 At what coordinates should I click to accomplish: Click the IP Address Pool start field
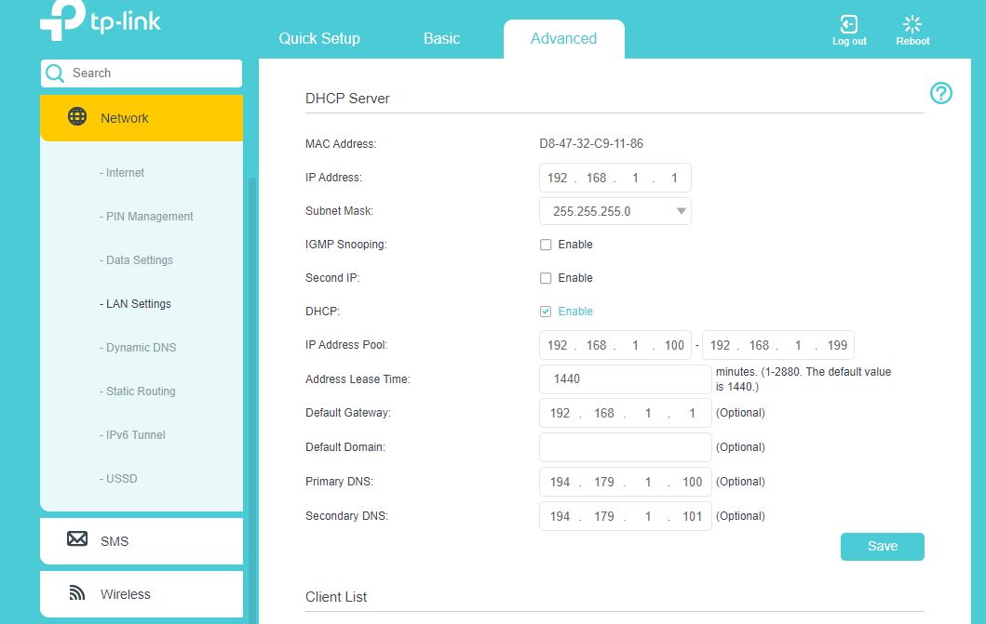tap(615, 345)
